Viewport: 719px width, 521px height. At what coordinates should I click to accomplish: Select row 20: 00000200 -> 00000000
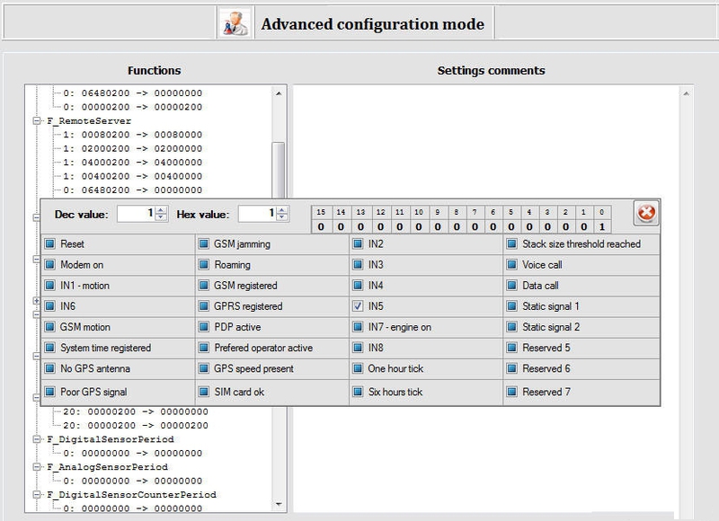coord(136,412)
